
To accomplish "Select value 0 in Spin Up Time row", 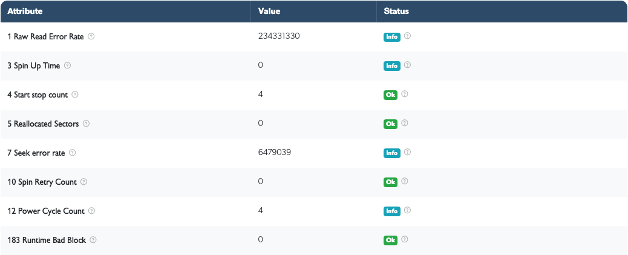I will coord(261,65).
